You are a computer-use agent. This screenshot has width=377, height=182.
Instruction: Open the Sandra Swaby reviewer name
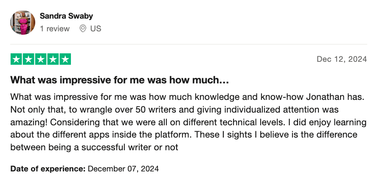click(66, 16)
